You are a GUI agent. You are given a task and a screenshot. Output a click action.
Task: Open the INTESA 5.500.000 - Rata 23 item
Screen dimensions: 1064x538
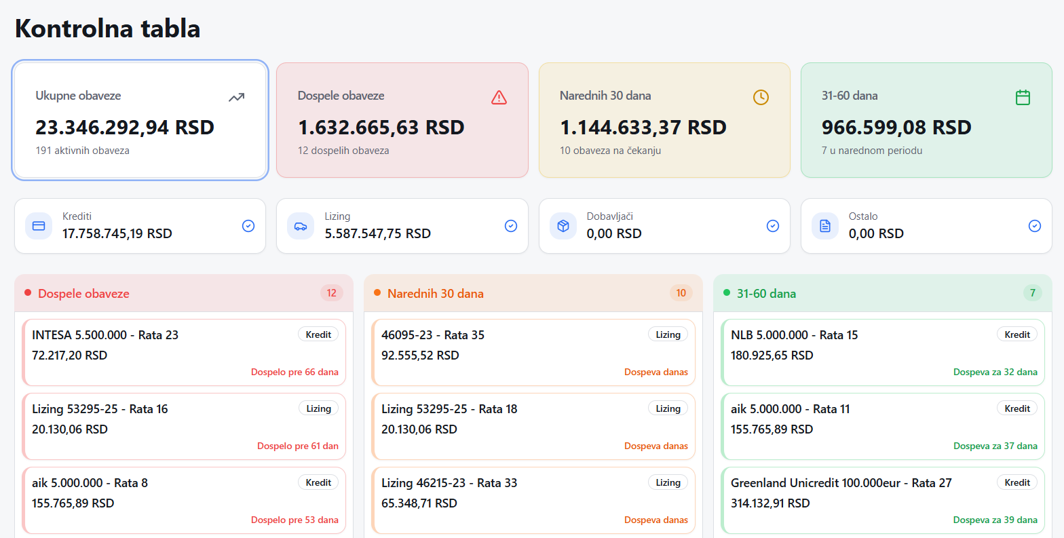[184, 353]
